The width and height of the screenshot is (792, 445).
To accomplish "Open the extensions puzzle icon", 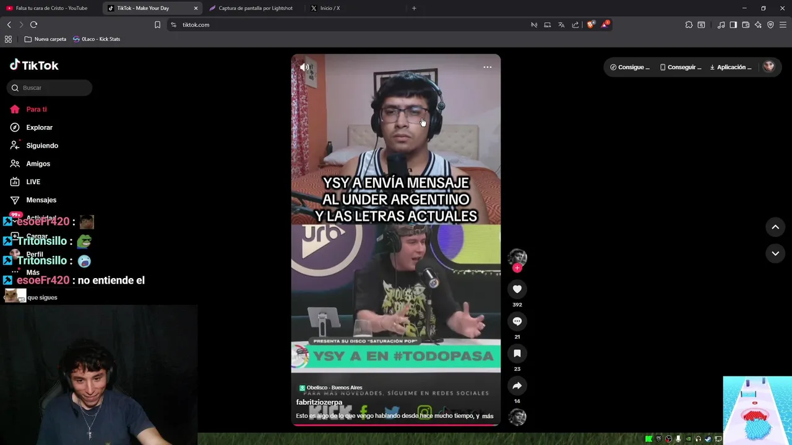I will pyautogui.click(x=689, y=25).
